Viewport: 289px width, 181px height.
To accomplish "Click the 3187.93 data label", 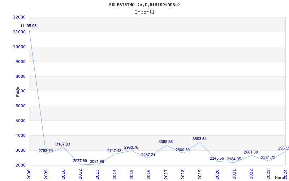I will coord(63,144).
